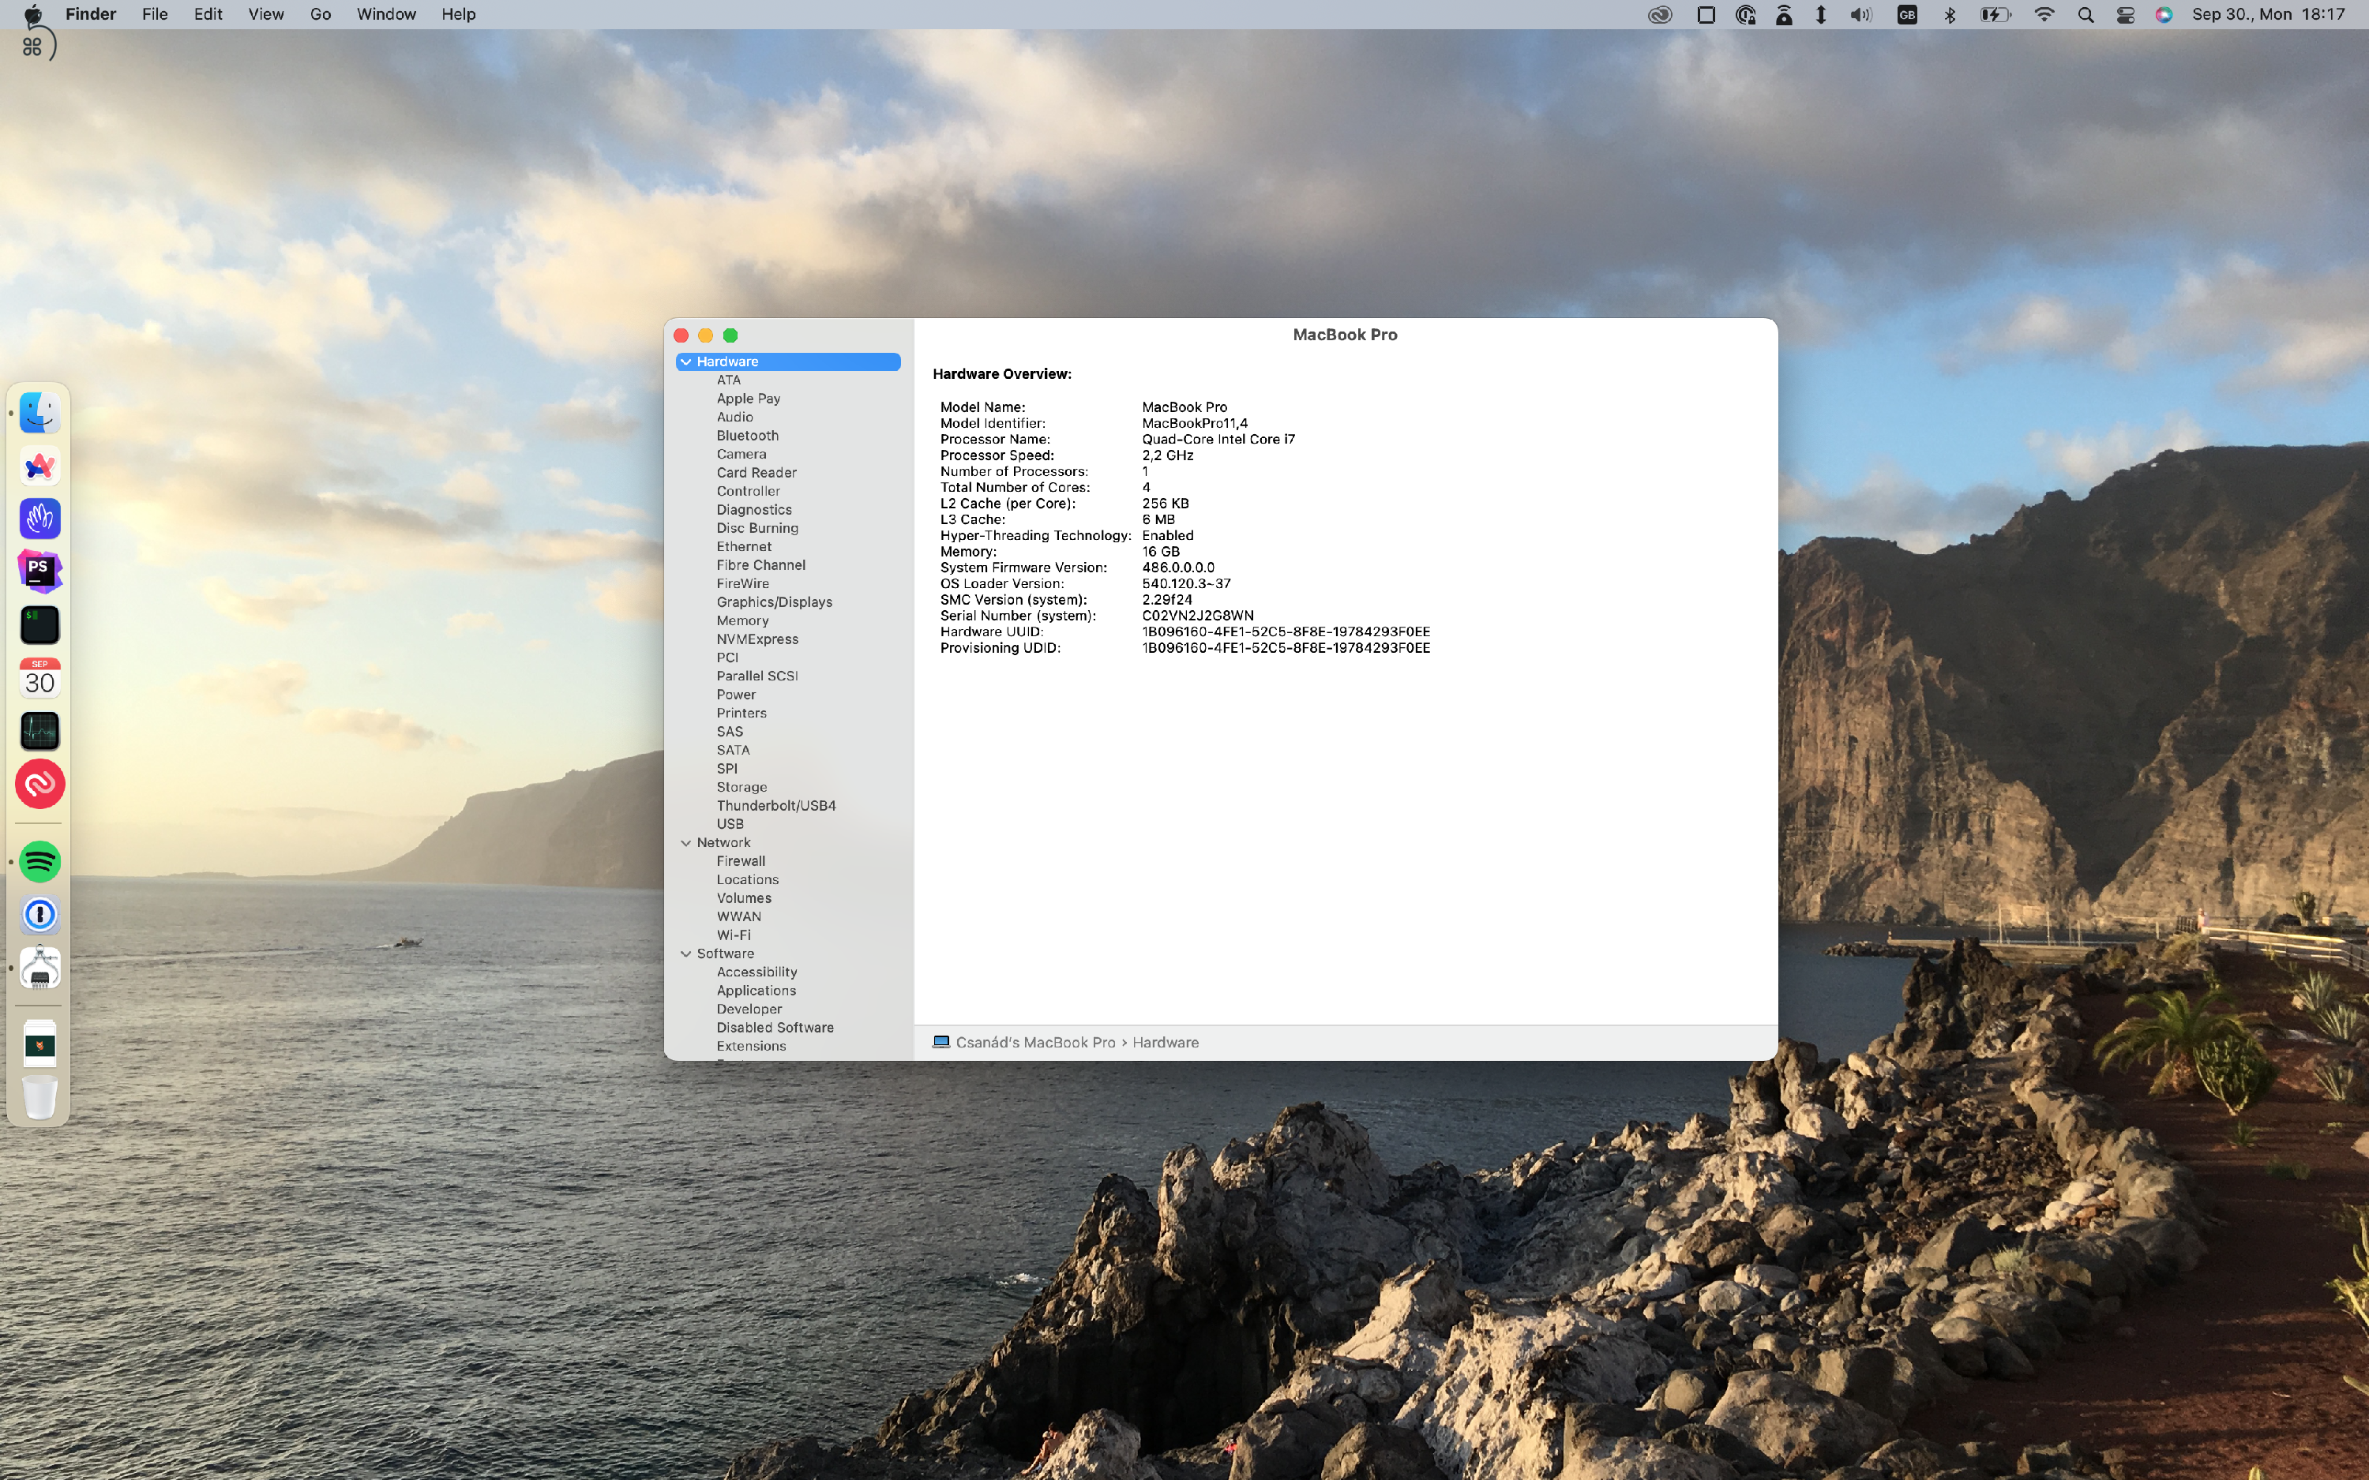Click the green zoom window button
2369x1480 pixels.
(x=730, y=335)
